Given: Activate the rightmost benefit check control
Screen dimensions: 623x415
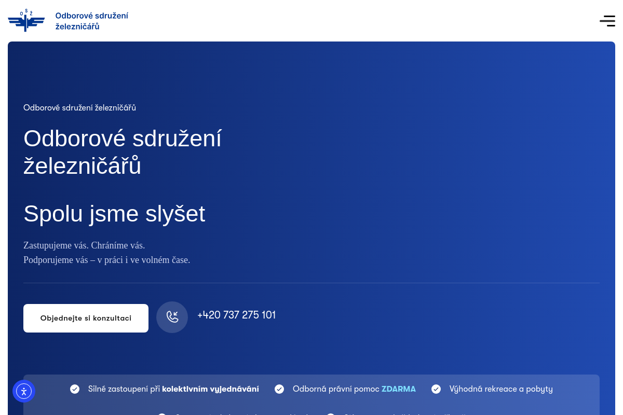Looking at the screenshot, I should point(436,389).
